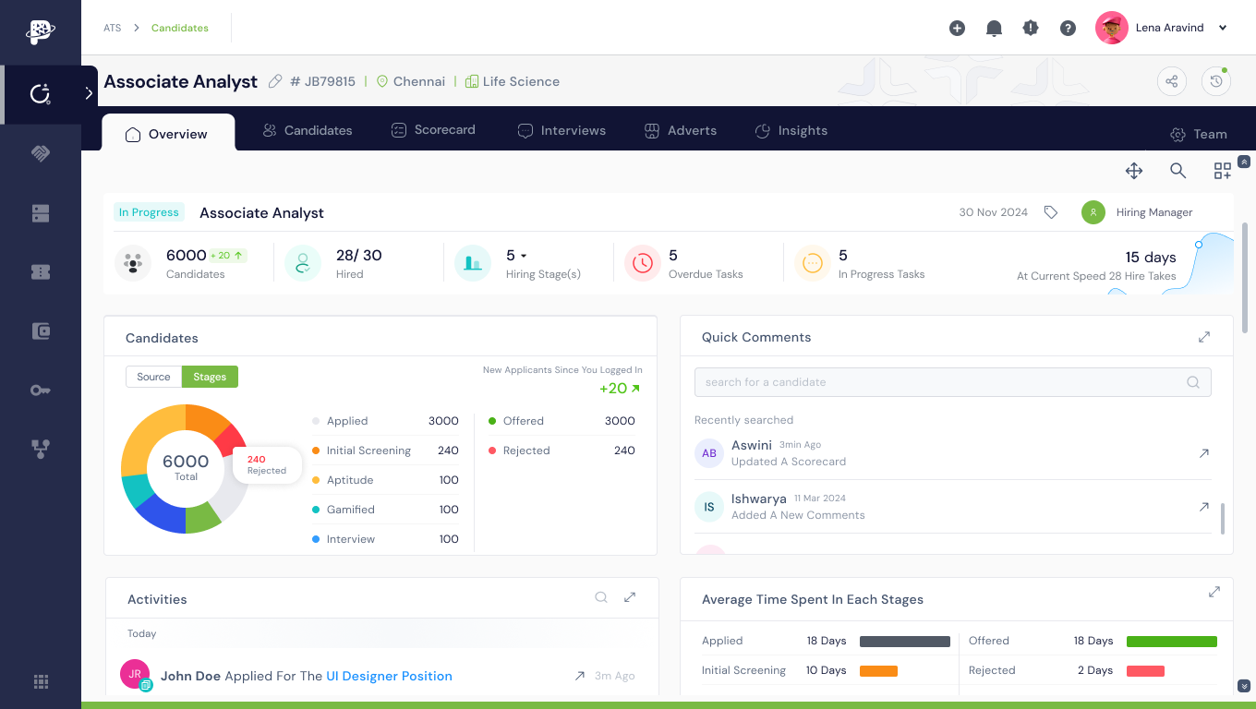Viewport: 1256px width, 709px height.
Task: Click the Hiring Manager avatar
Action: click(1093, 212)
